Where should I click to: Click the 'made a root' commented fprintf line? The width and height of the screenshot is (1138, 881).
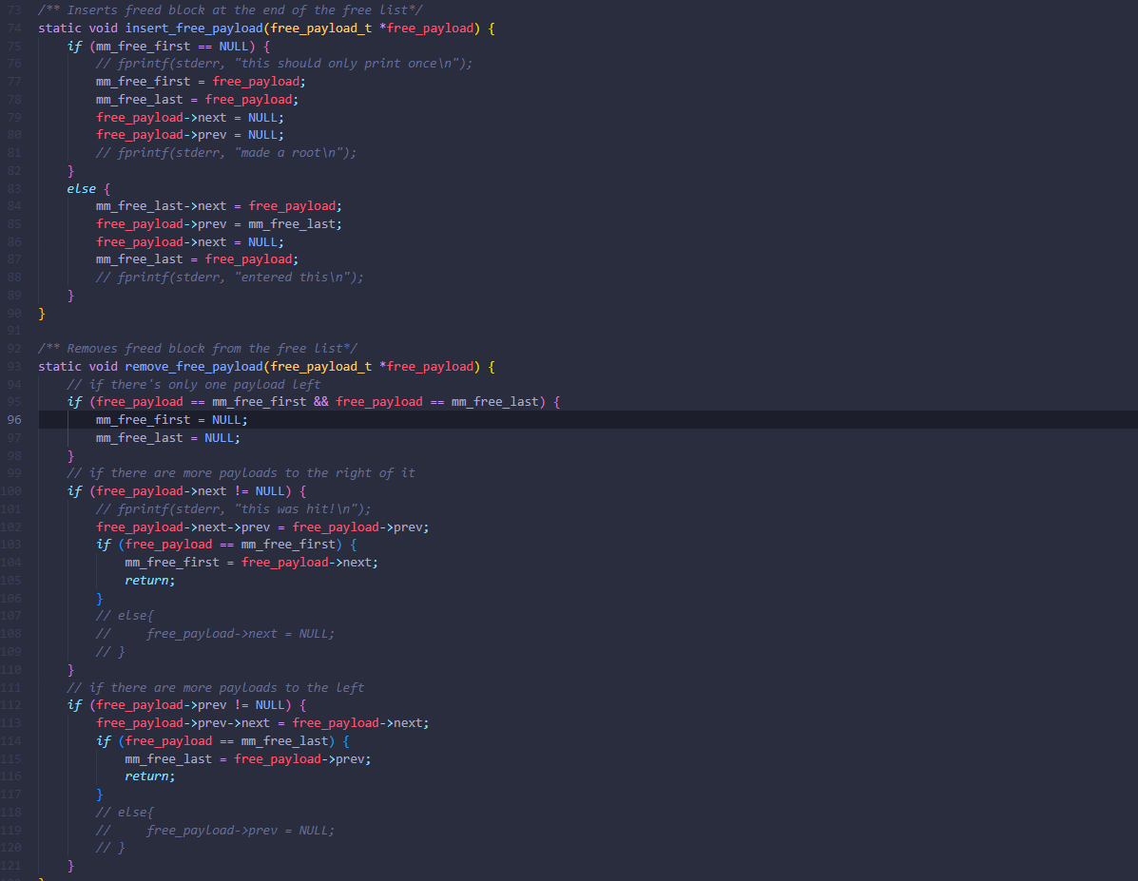226,153
